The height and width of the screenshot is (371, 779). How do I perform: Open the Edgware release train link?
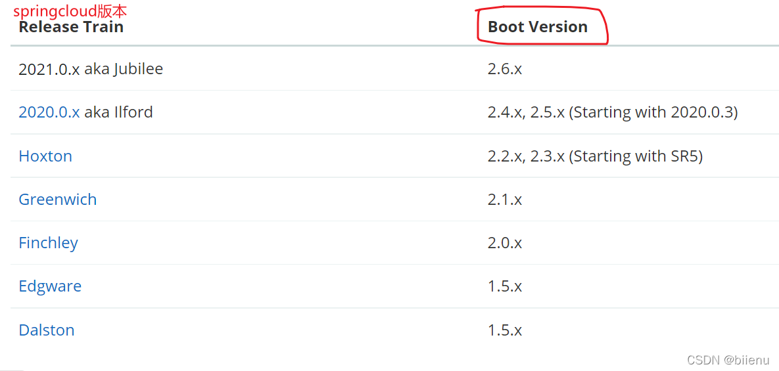pos(50,286)
